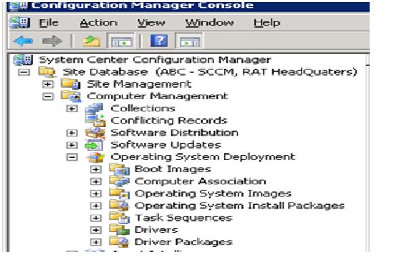Screen dimensions: 394x272
Task: Expand the Drivers node
Action: click(95, 230)
